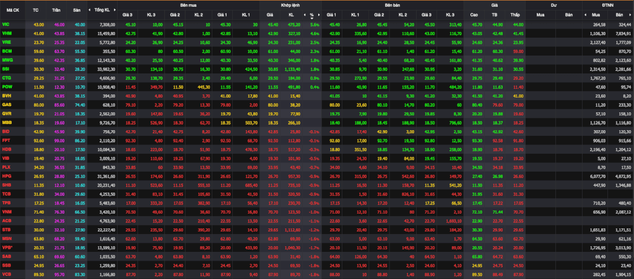This screenshot has height=279, width=634.
Task: Click the Tổng KL column header label
Action: pyautogui.click(x=102, y=10)
